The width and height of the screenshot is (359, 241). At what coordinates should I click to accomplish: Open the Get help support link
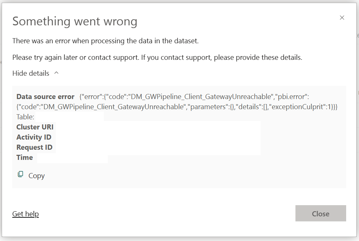[25, 214]
